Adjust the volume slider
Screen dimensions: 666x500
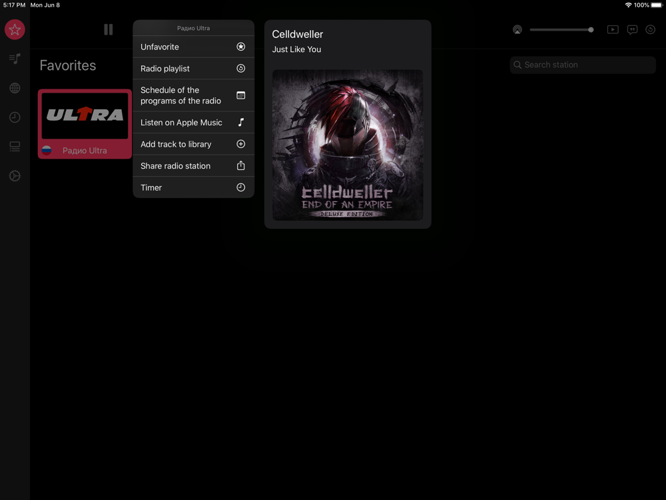(561, 30)
